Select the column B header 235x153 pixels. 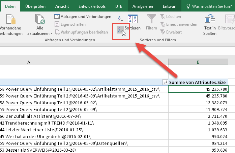(x=198, y=62)
